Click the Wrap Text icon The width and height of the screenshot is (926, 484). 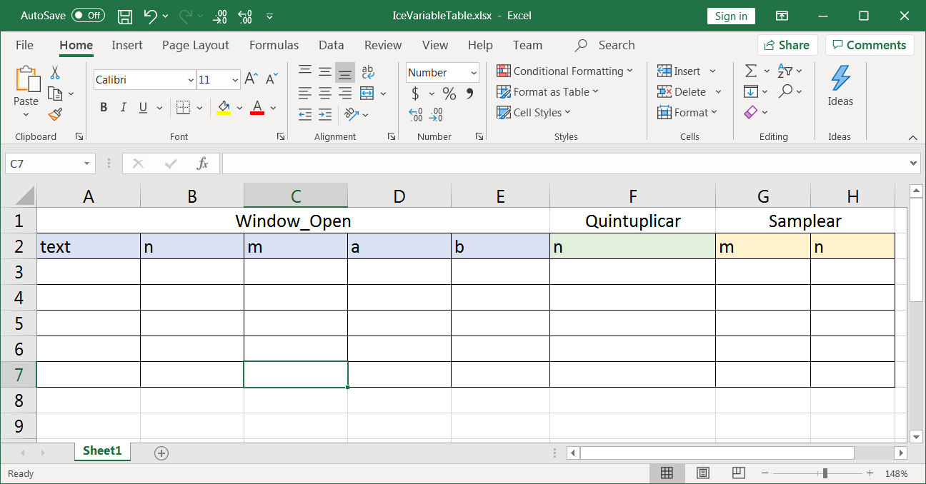[368, 72]
